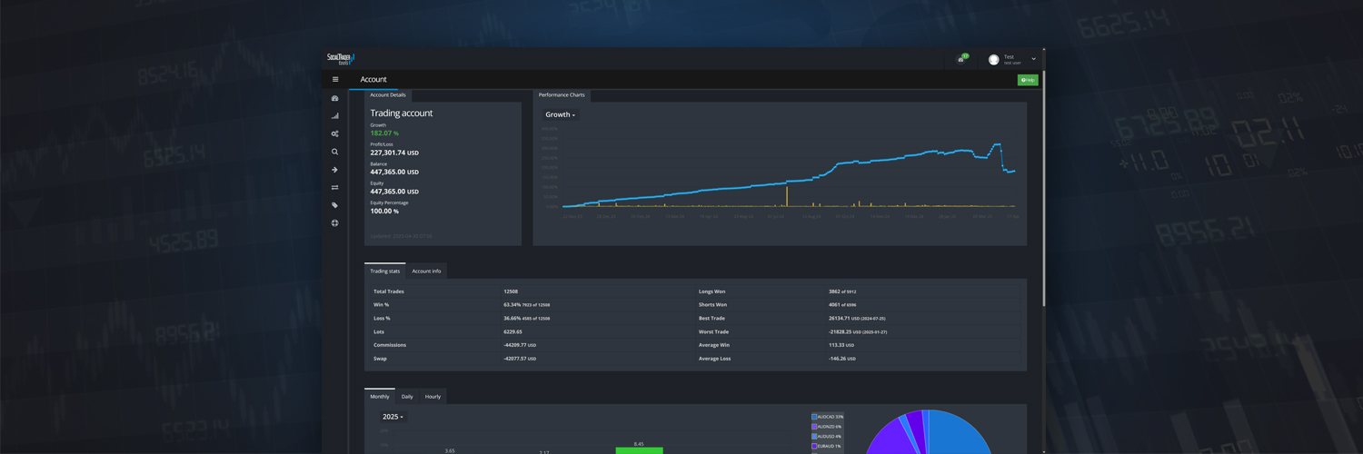Viewport: 1363px width, 454px height.
Task: Expand the Test user menu chevron
Action: coord(1033,60)
